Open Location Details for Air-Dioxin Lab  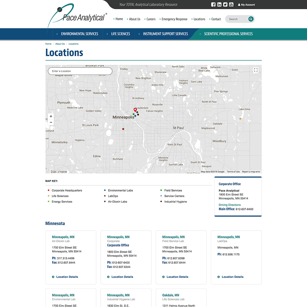[65, 277]
